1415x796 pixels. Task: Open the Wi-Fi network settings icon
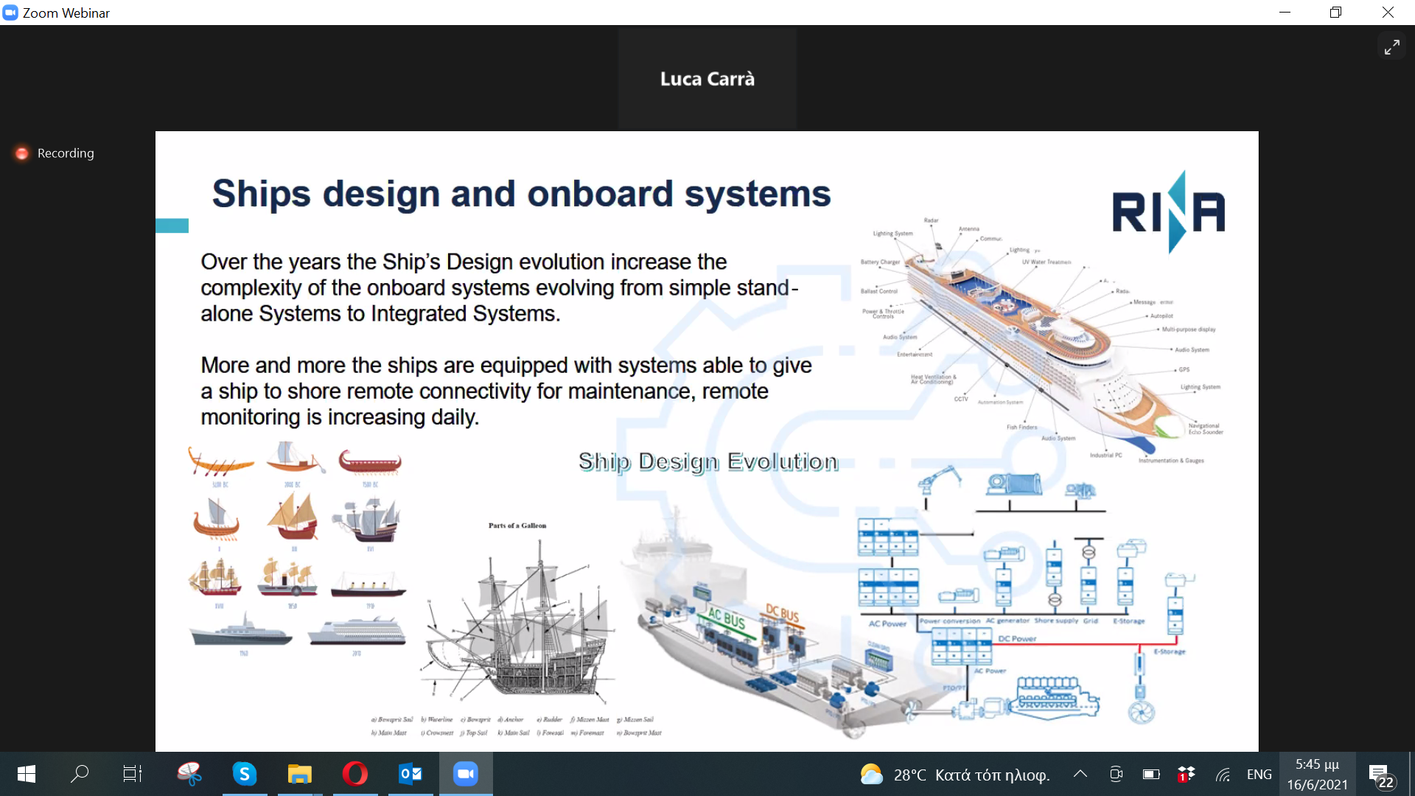click(1223, 774)
